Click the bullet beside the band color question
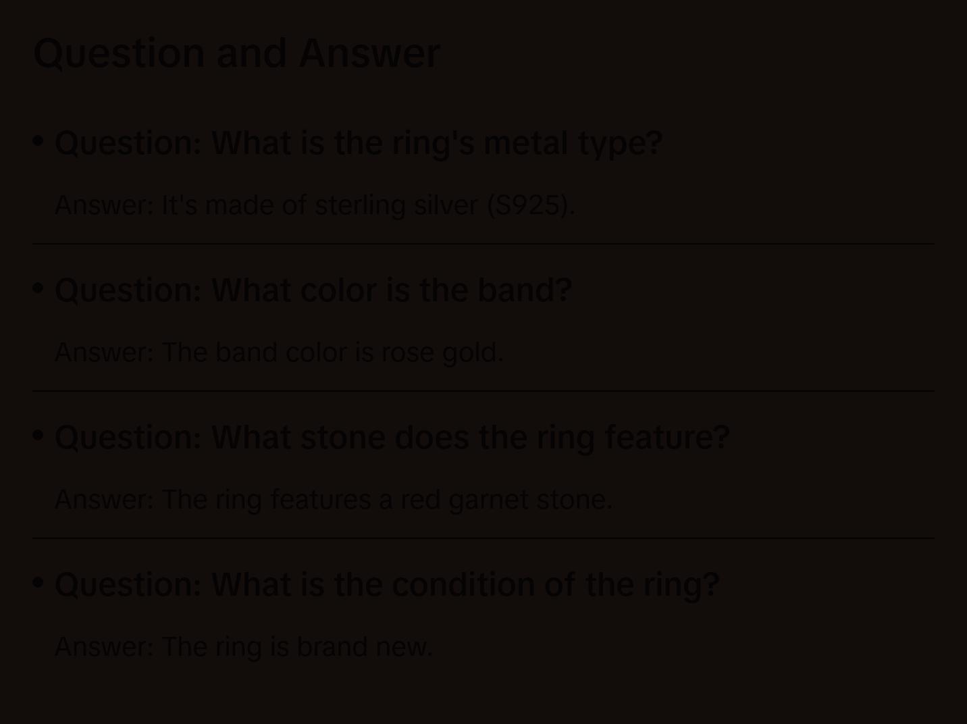Viewport: 967px width, 724px height. click(x=38, y=288)
